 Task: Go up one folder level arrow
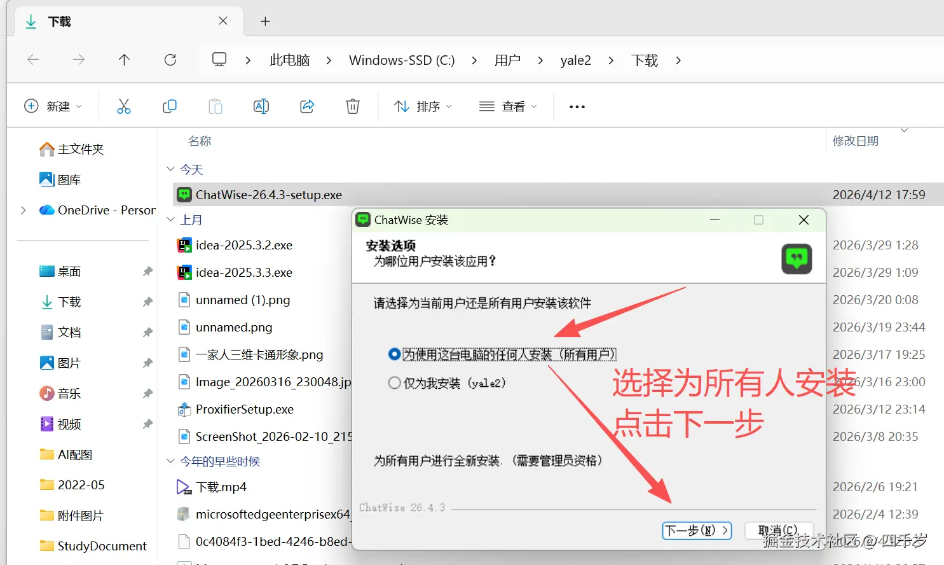click(x=124, y=60)
